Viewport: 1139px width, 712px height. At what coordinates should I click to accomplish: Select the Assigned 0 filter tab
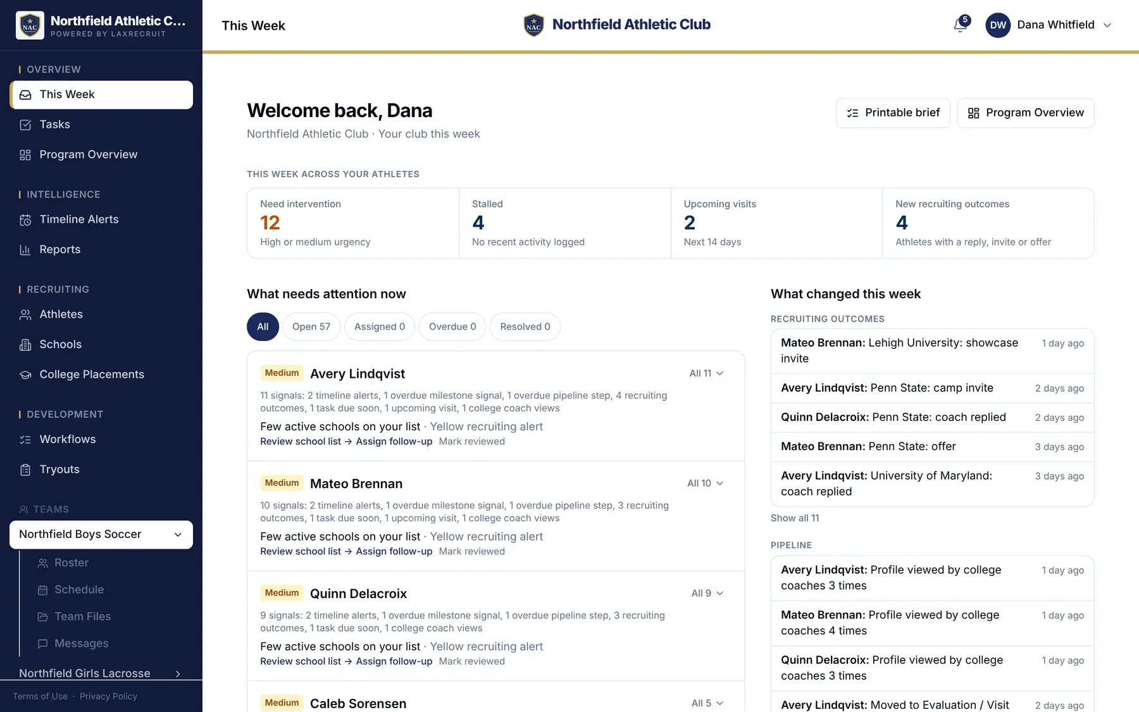pos(380,327)
